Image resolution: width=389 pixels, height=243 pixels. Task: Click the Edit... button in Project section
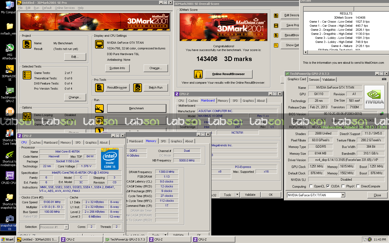(x=75, y=57)
